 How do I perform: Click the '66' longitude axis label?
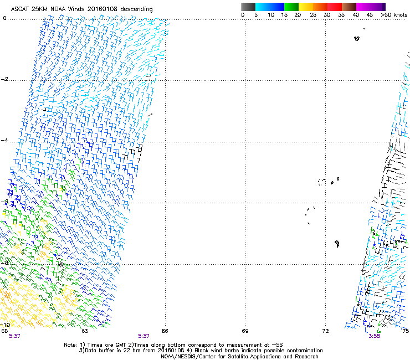point(165,331)
